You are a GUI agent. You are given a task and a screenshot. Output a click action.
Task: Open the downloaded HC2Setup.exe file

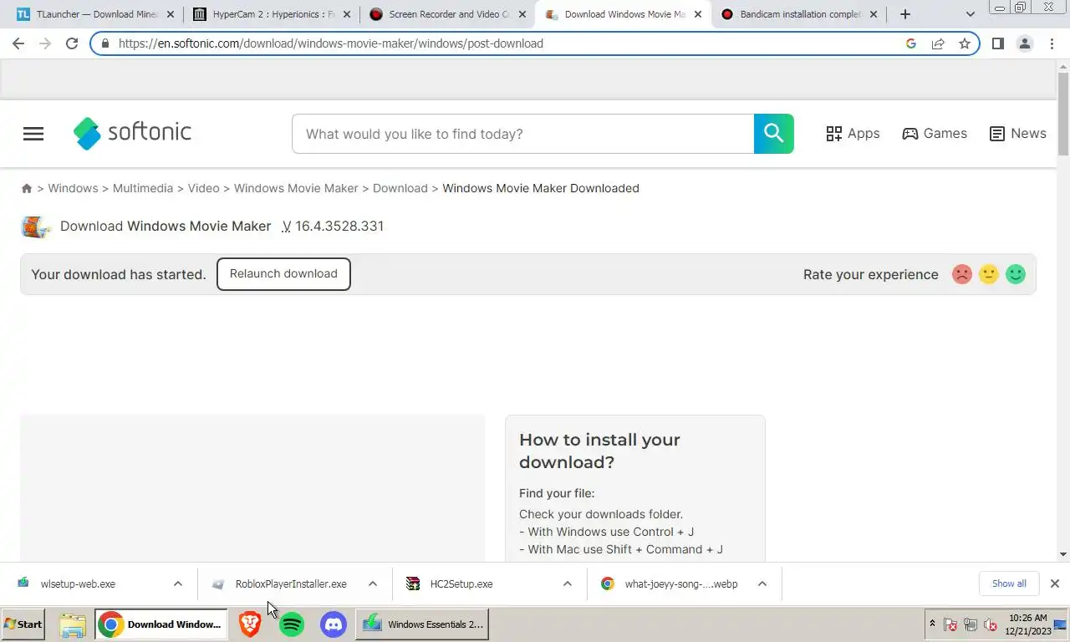click(x=461, y=583)
